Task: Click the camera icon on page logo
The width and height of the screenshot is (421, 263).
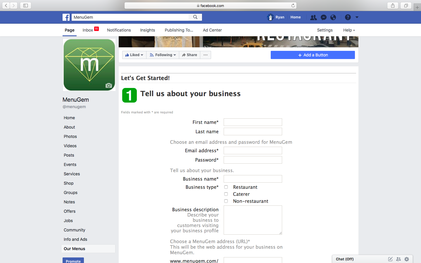Action: [109, 85]
